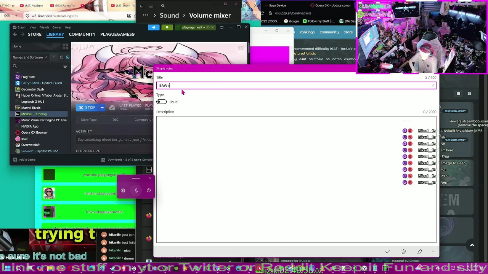This screenshot has height=274, width=488.
Task: Open Steam notifications bell icon
Action: 167,27
